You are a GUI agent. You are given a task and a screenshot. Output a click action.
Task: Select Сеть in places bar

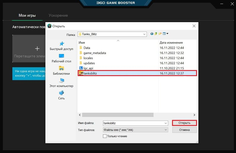click(x=61, y=95)
